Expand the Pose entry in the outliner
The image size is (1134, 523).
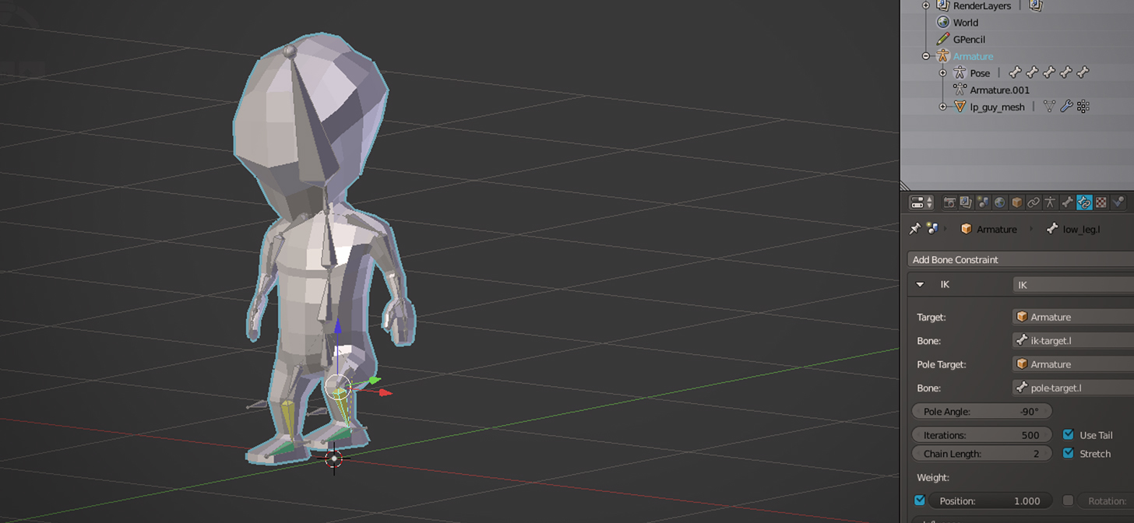[x=942, y=72]
